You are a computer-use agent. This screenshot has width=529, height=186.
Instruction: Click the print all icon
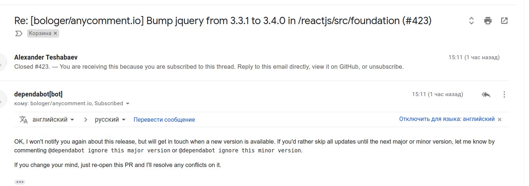(x=488, y=21)
